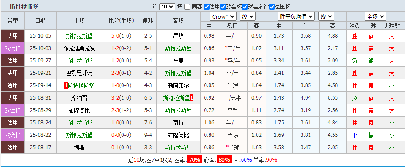Click the 欧会杯 tag on 25-08-22 row
This screenshot has height=167, width=405.
point(12,135)
